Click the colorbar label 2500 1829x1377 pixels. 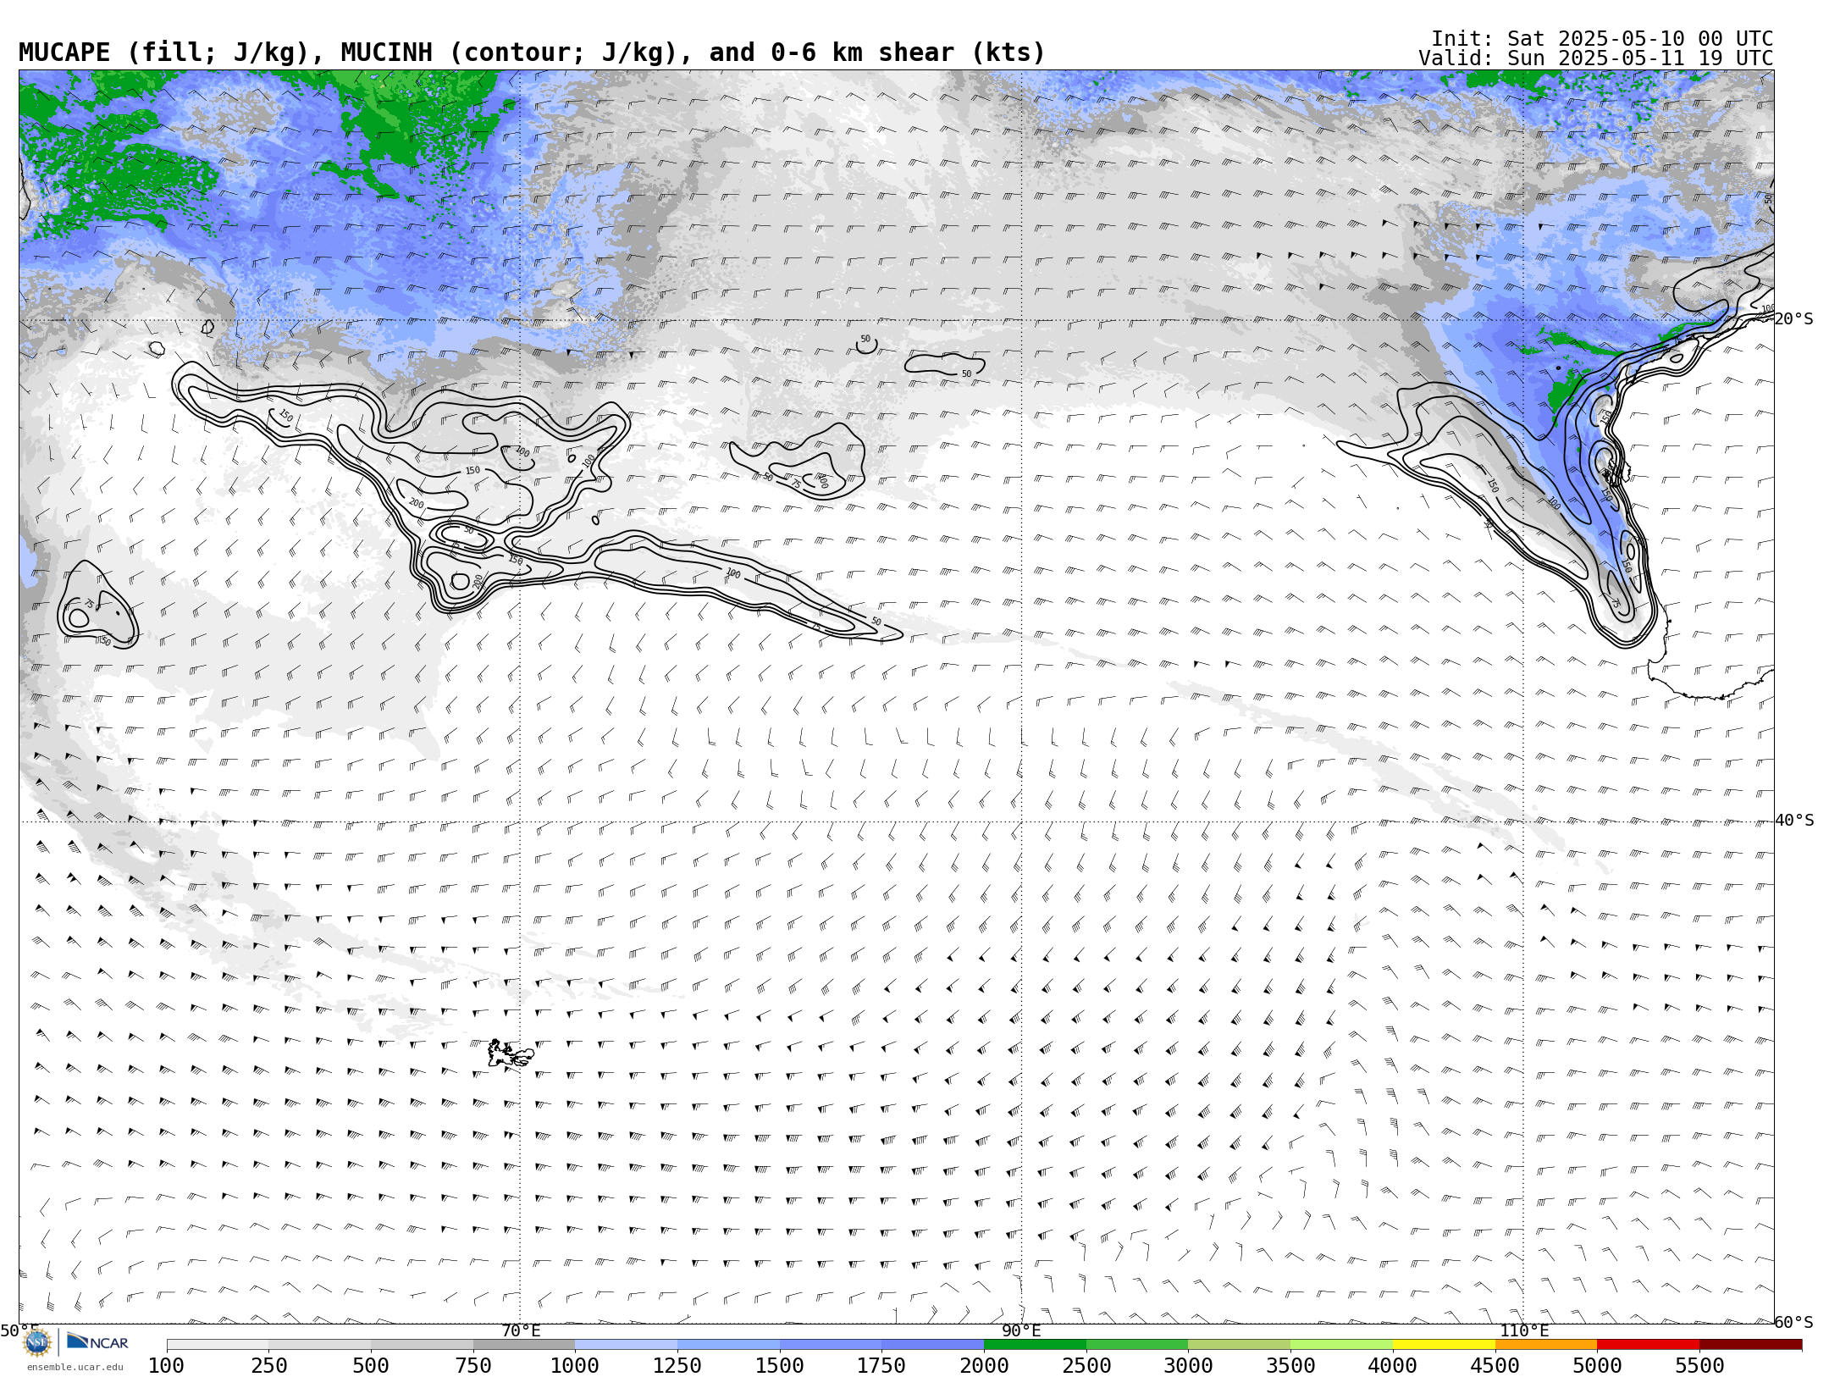(1086, 1366)
